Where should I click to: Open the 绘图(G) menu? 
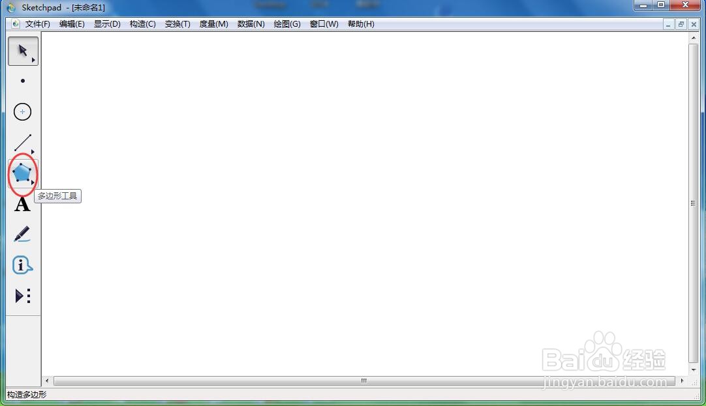287,24
